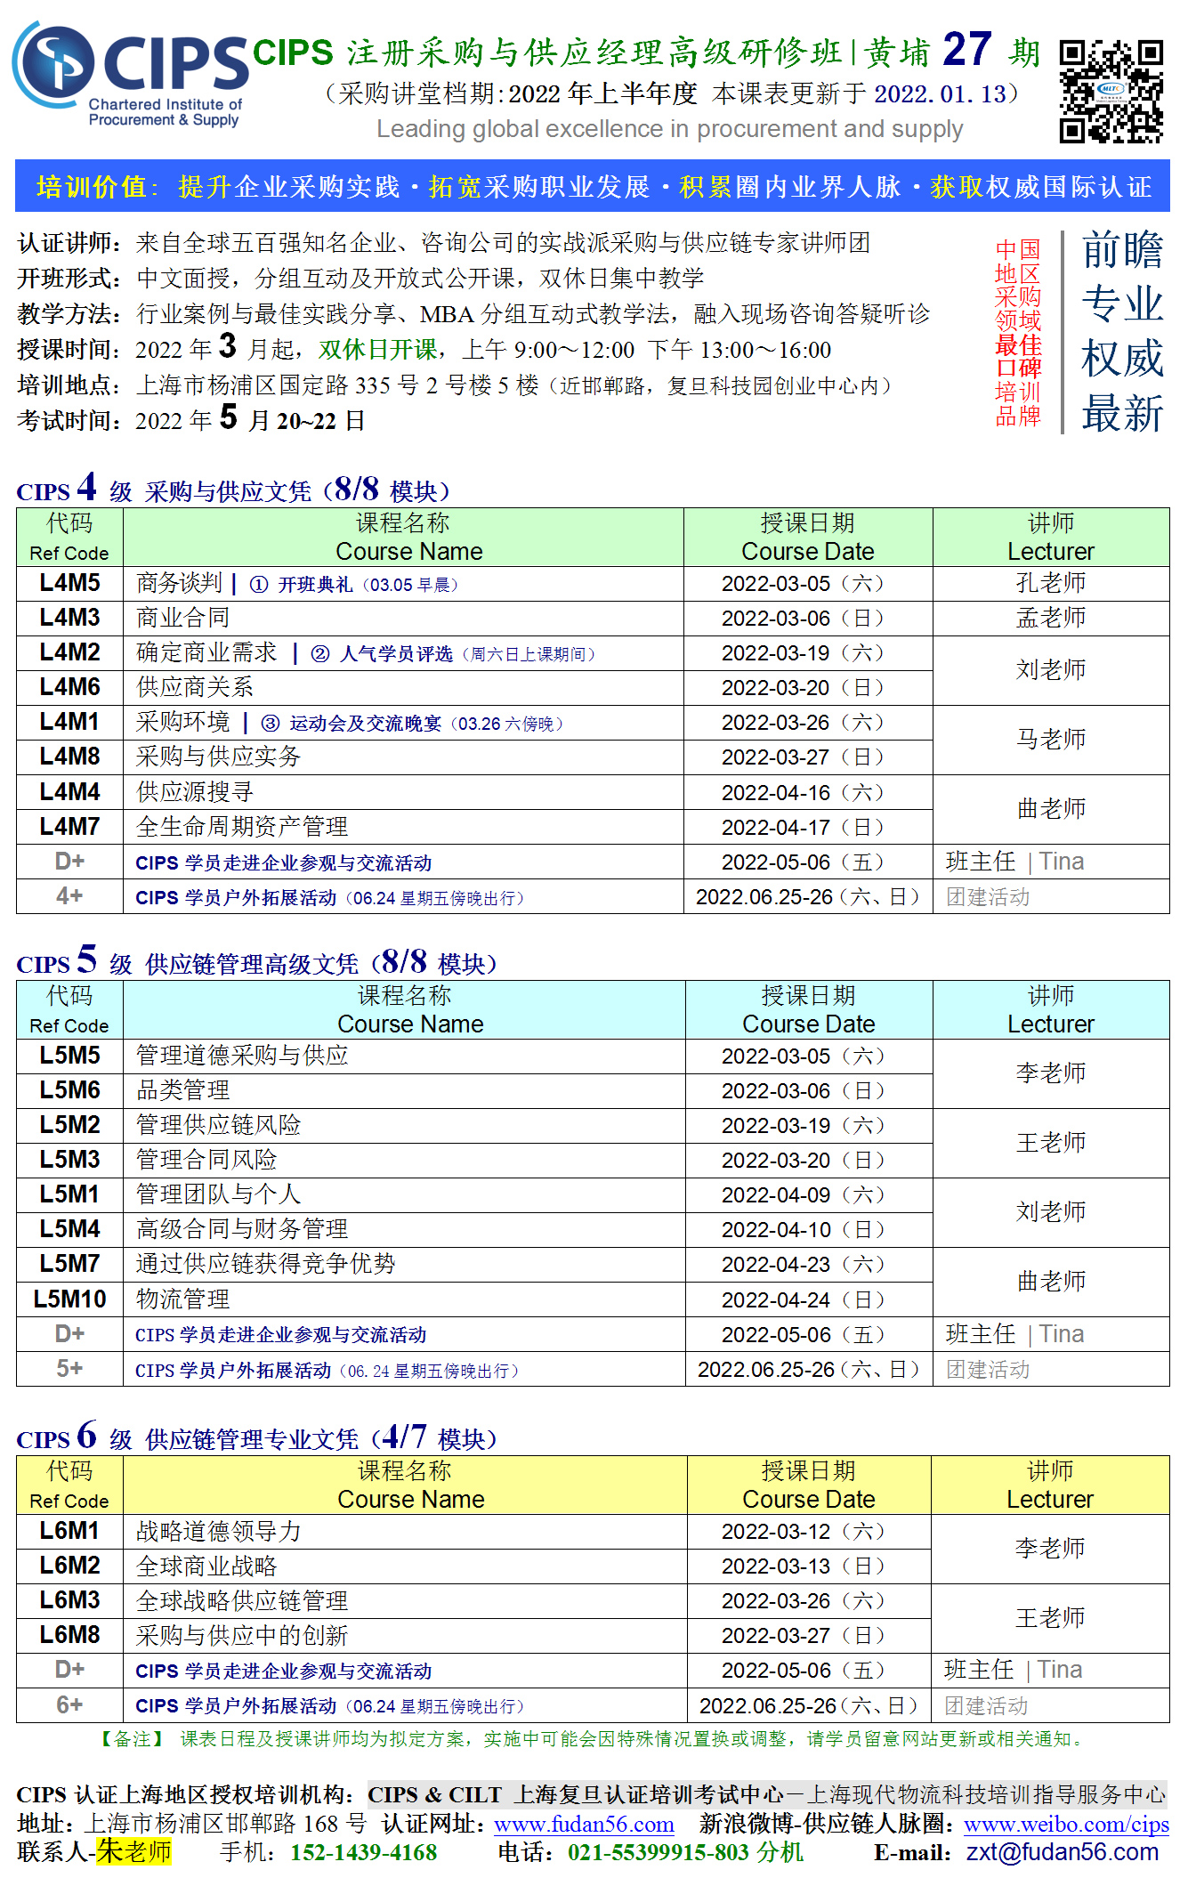
Task: Select the L4M6 code cell
Action: 69,687
